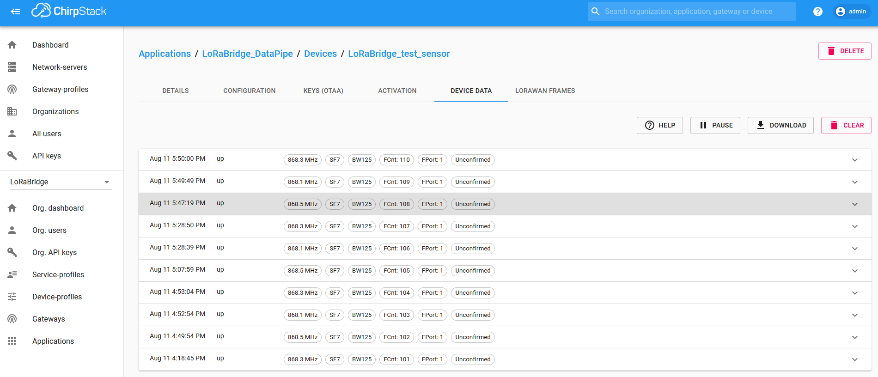
Task: Click the HELP button
Action: (660, 125)
